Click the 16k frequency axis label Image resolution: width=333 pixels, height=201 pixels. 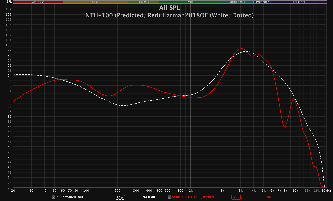[317, 191]
